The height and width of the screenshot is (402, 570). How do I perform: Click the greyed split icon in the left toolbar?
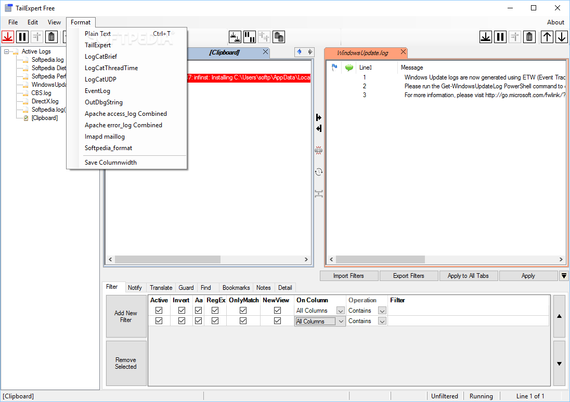(x=37, y=37)
